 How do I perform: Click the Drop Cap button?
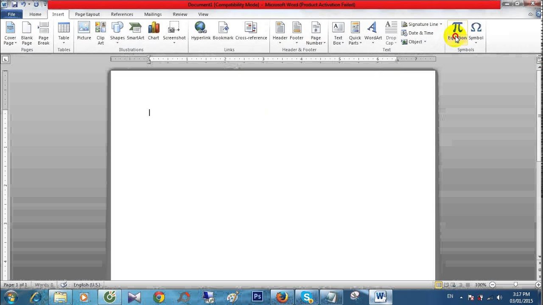pos(391,33)
